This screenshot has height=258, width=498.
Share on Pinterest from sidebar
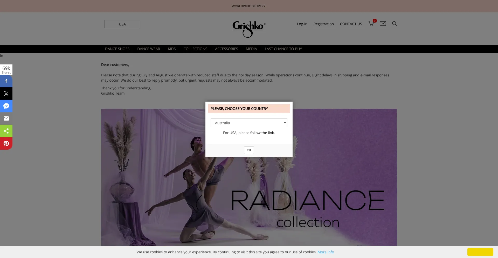click(x=6, y=143)
